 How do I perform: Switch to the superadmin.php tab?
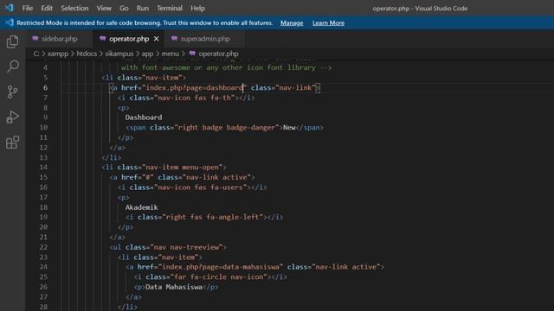pos(205,39)
